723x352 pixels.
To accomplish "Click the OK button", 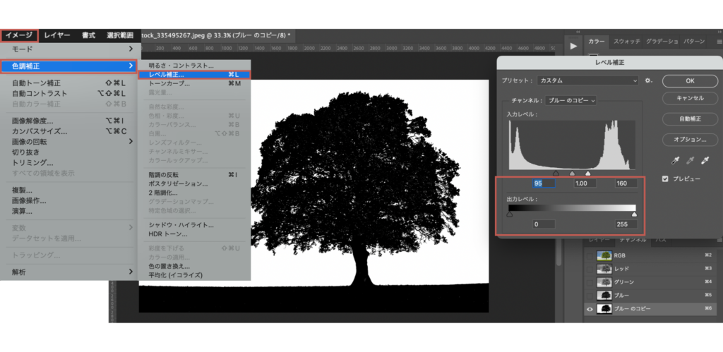I will (690, 80).
